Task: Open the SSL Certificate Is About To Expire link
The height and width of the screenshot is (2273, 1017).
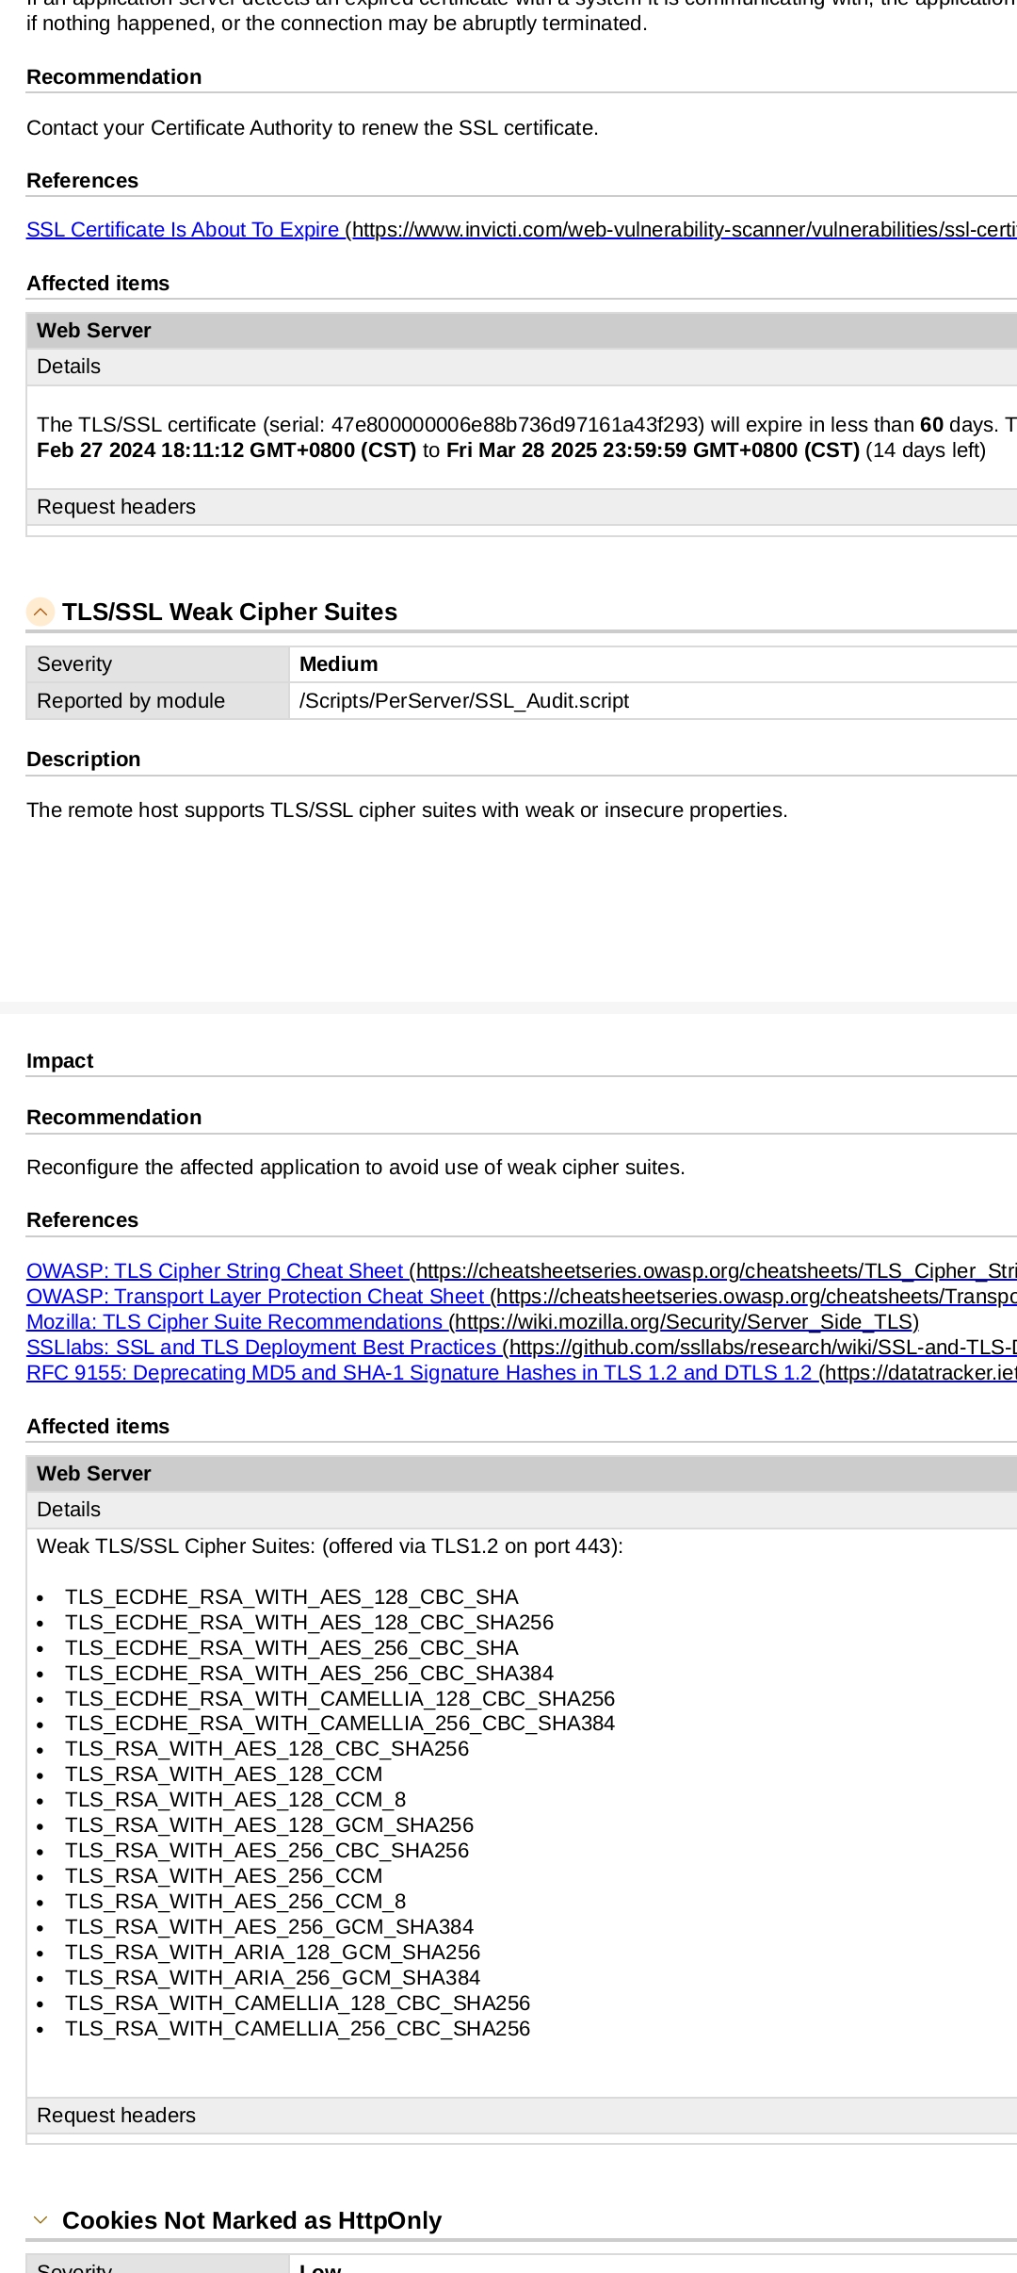Action: tap(184, 230)
